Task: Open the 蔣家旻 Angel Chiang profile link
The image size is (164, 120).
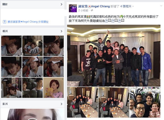Action: 94,6
